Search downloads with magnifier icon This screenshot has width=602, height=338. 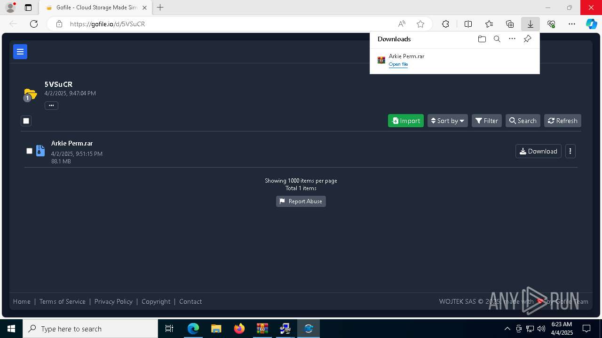[497, 39]
